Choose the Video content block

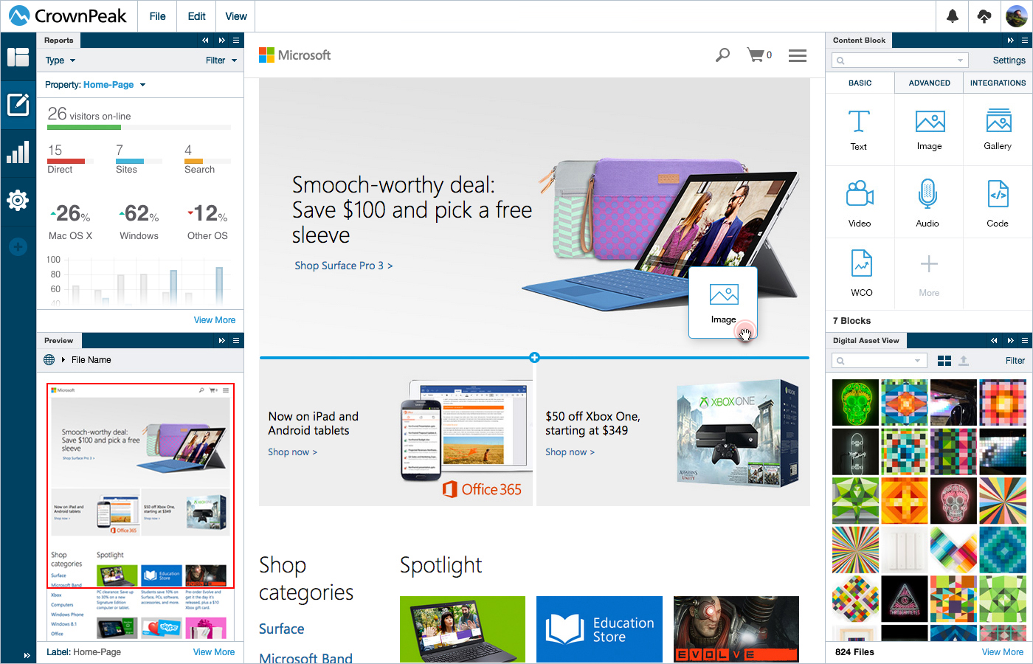click(x=859, y=203)
